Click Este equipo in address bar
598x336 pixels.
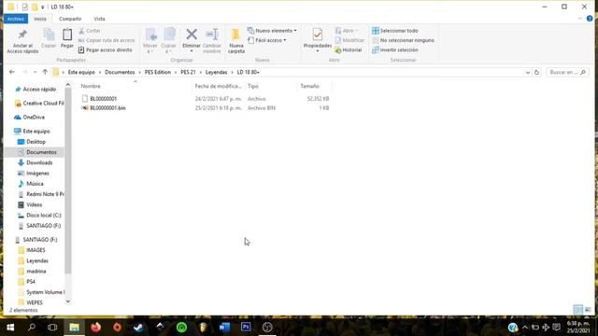(x=81, y=72)
